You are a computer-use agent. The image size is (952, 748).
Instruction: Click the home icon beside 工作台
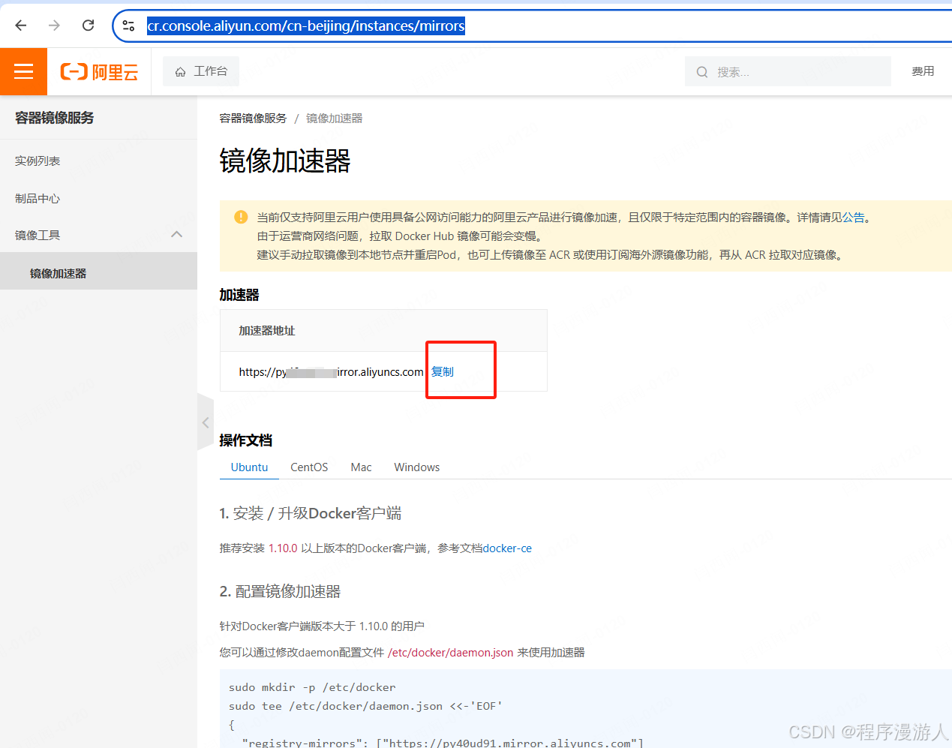pos(180,72)
